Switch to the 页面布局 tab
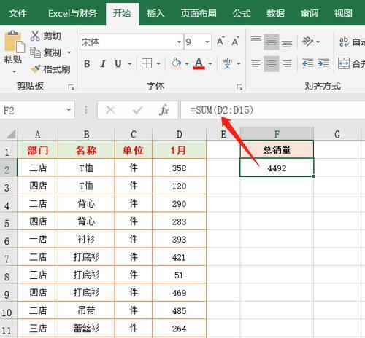Viewport: 365px width, 338px height. click(199, 13)
